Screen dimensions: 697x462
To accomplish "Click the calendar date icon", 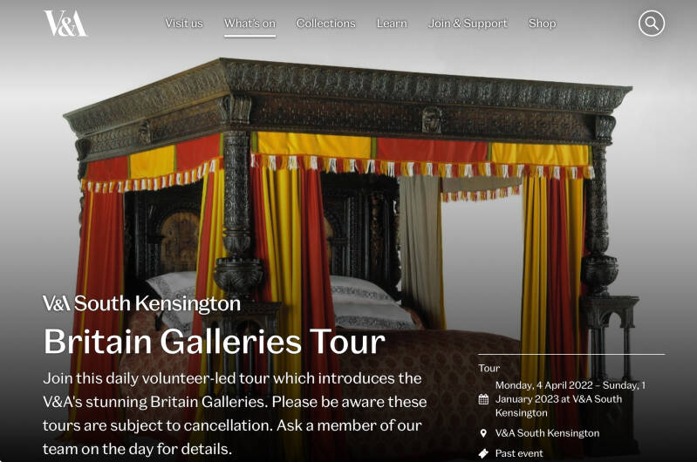I will point(483,399).
